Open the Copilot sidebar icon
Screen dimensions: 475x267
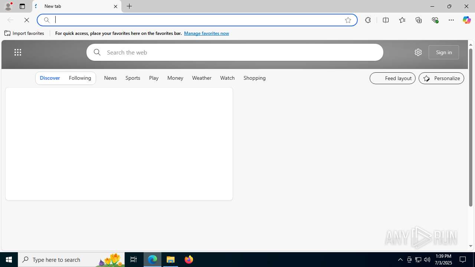pos(466,20)
